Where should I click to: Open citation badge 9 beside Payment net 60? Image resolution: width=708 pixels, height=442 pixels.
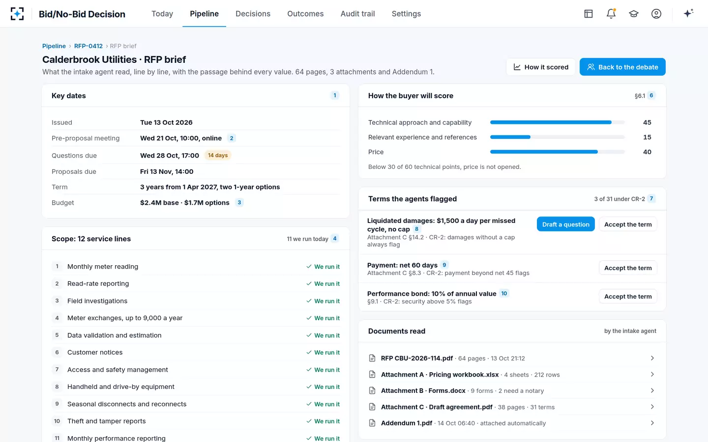click(x=444, y=265)
